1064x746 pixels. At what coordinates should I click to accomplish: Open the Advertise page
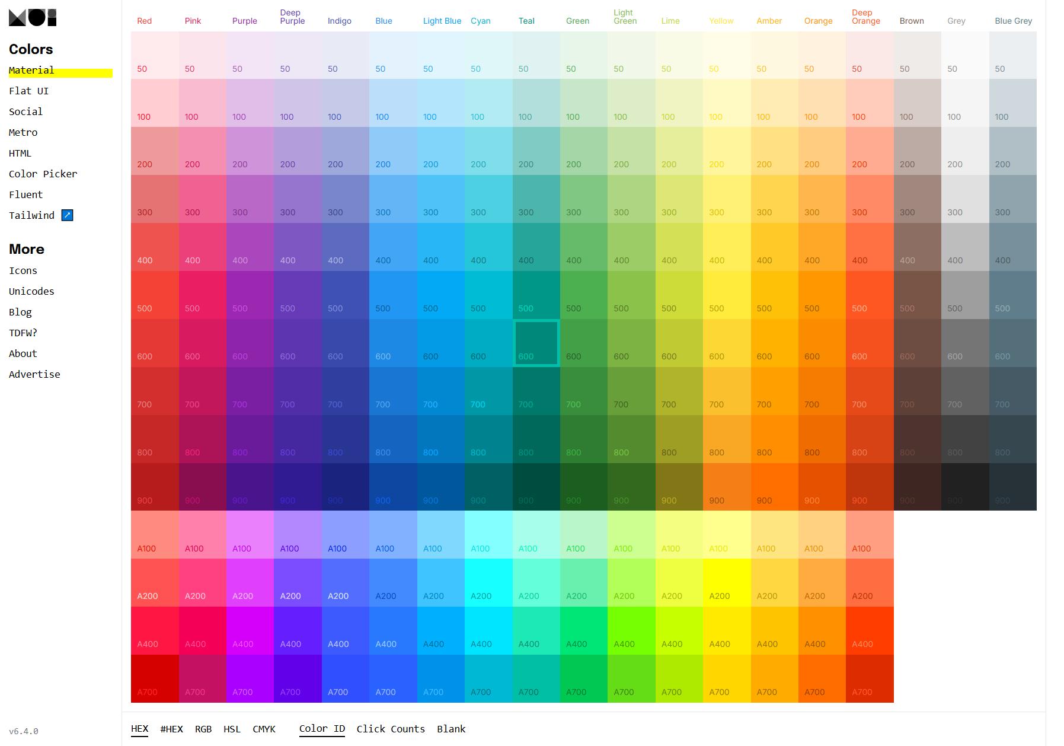tap(34, 374)
